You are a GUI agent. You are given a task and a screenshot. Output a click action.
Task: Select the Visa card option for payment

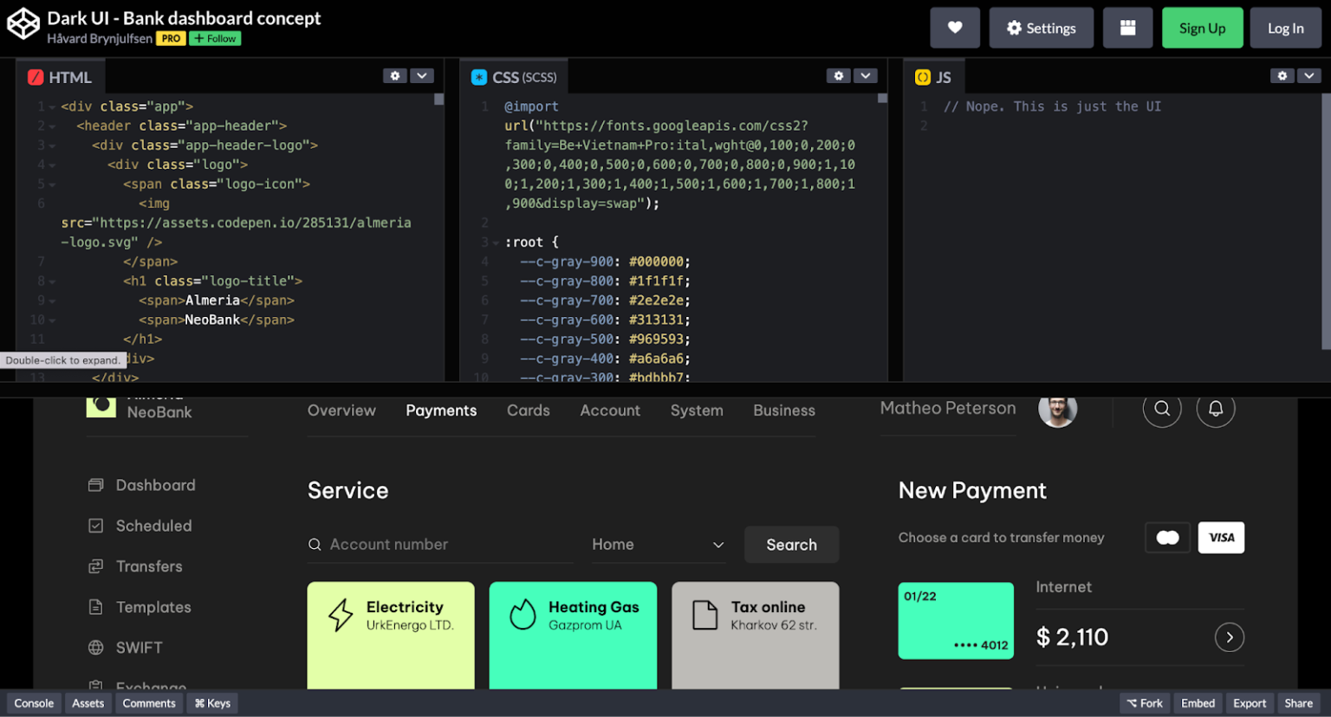[1221, 537]
